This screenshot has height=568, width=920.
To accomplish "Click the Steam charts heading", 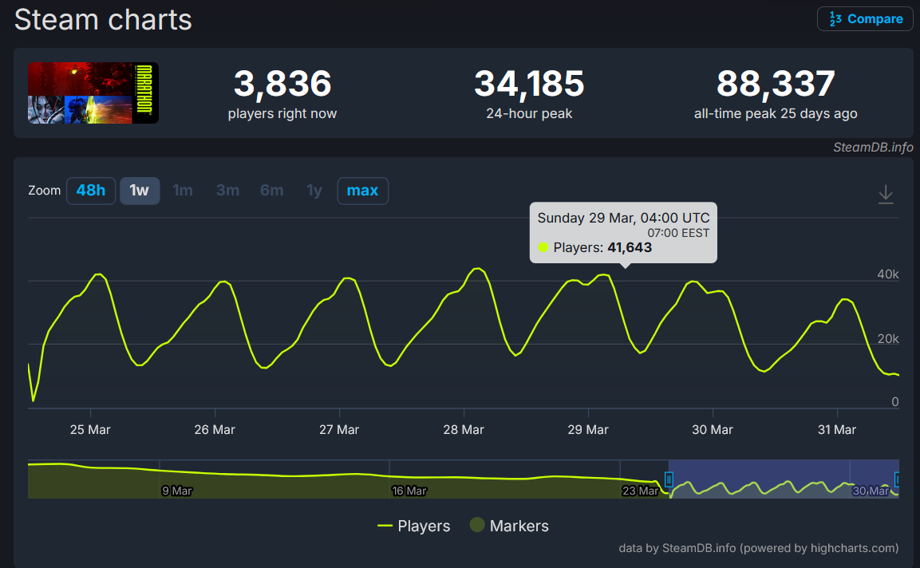I will (x=103, y=19).
